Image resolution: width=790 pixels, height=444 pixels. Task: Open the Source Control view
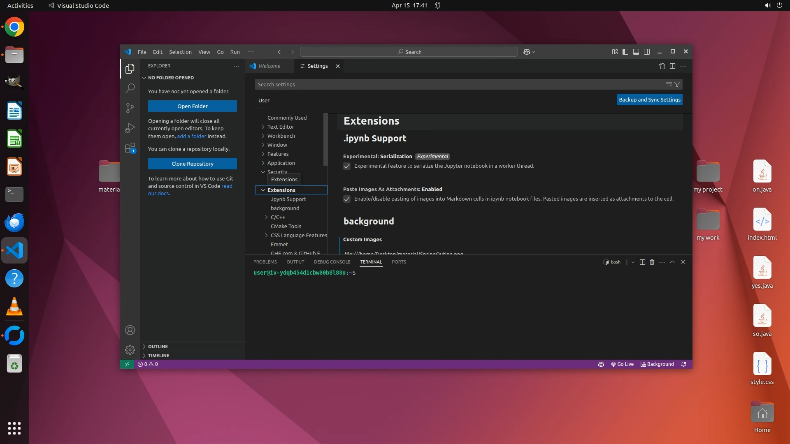[x=130, y=108]
